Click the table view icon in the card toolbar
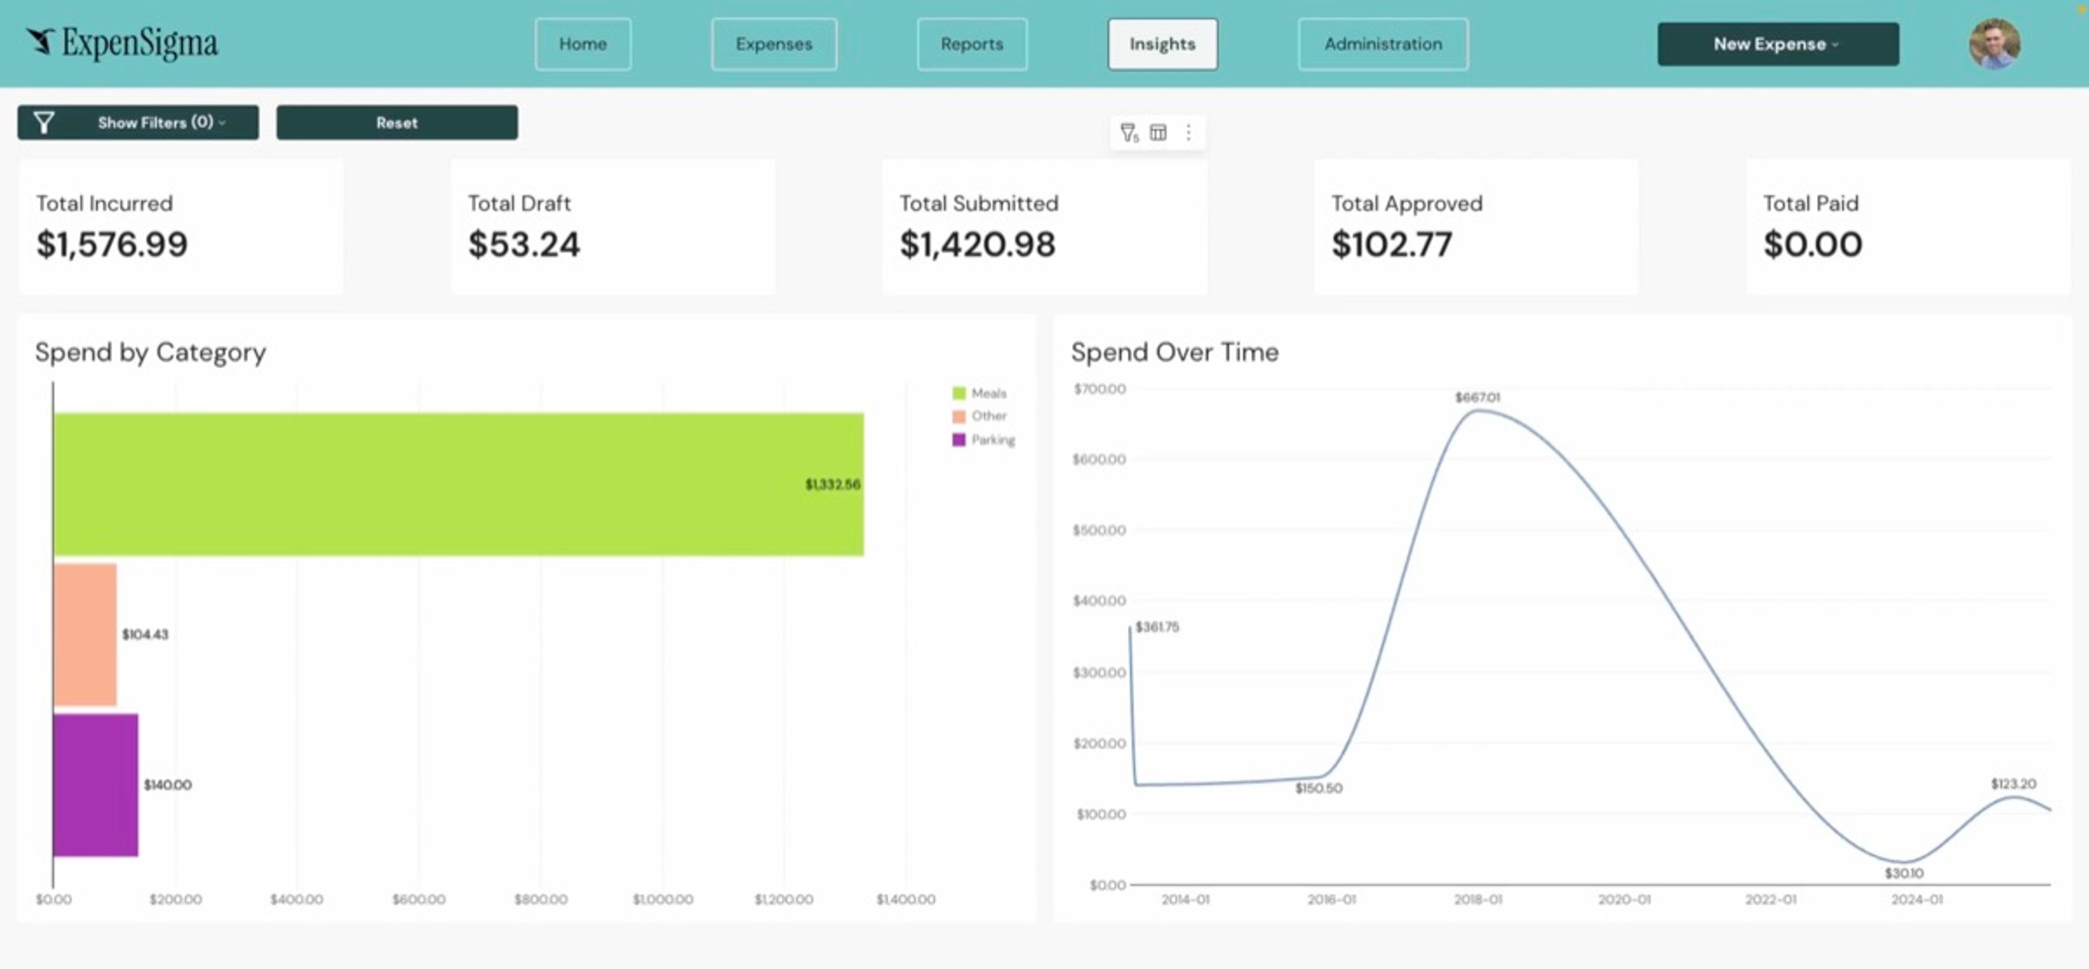The width and height of the screenshot is (2089, 969). tap(1158, 132)
